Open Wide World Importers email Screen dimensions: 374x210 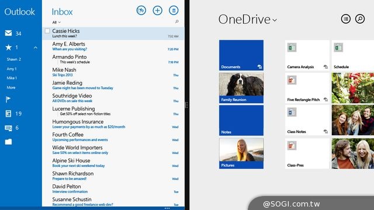coord(113,150)
